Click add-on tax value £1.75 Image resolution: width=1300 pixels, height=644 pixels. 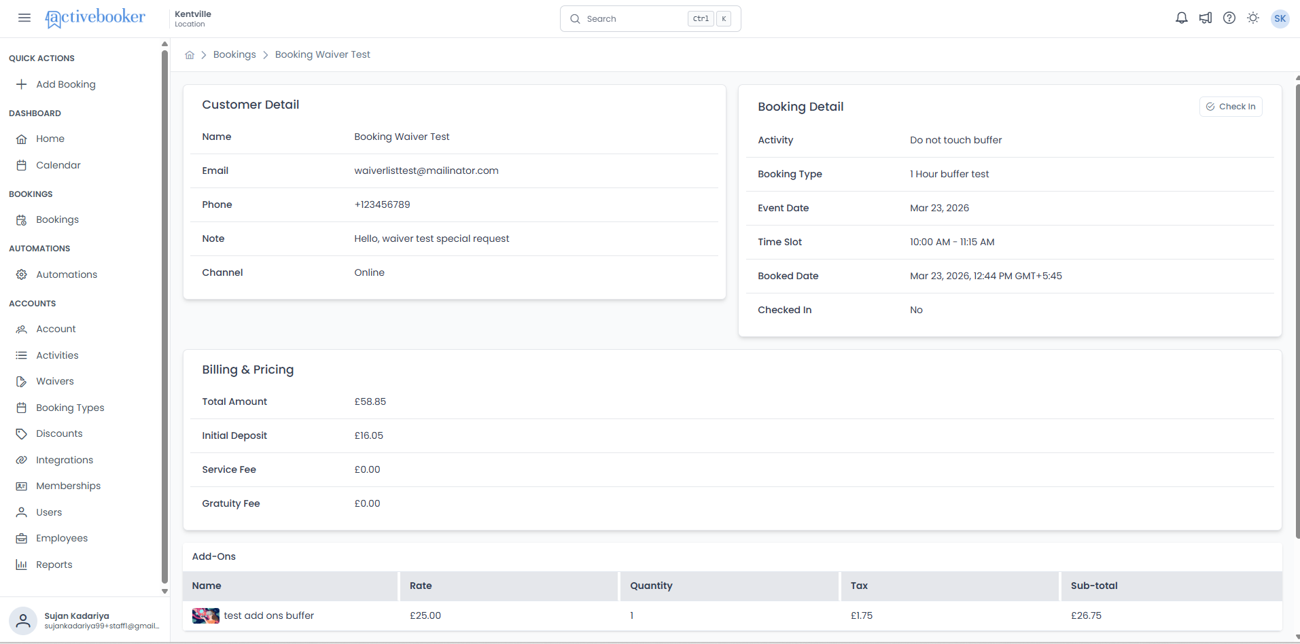(862, 615)
